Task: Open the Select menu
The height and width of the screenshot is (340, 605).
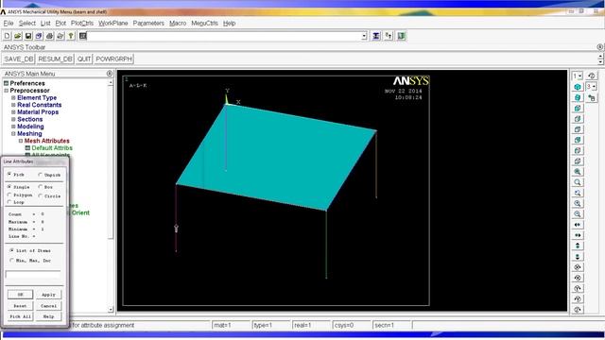Action: click(27, 23)
